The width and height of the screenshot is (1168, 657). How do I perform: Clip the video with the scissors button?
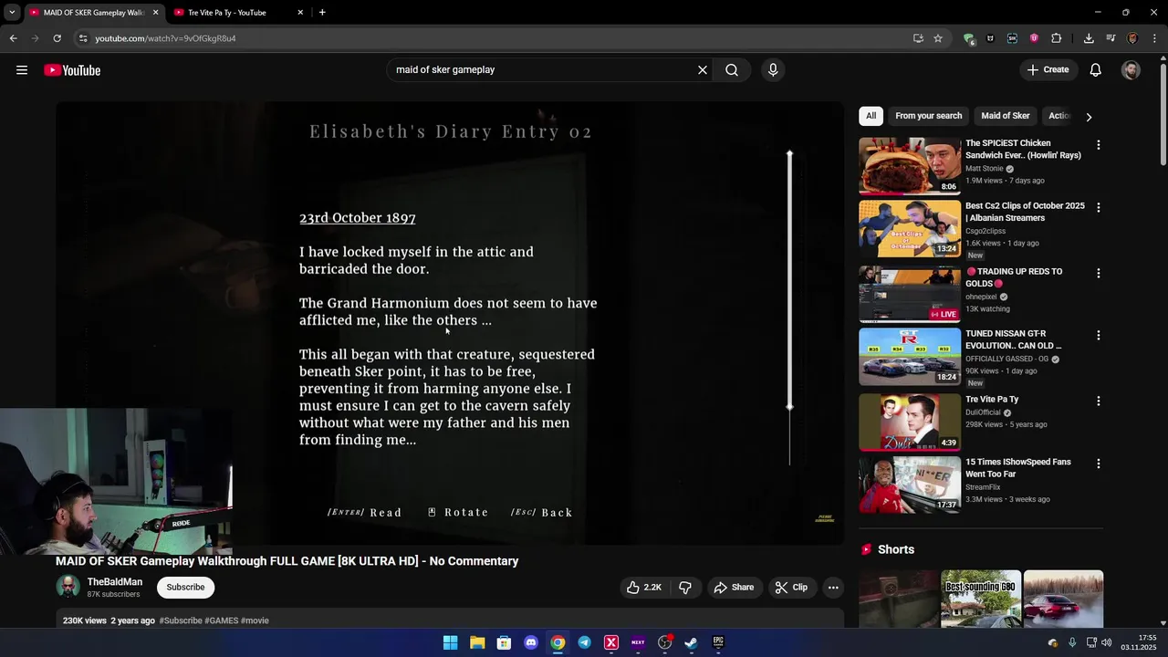pyautogui.click(x=791, y=588)
